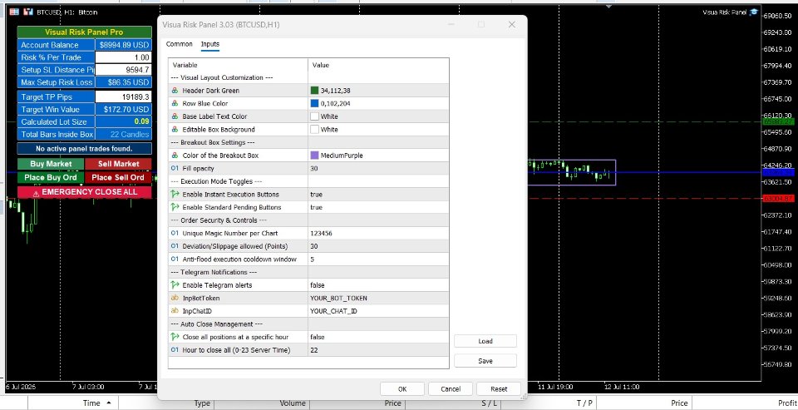This screenshot has width=798, height=410.
Task: Close the Visua Risk Panel dialog
Action: pos(512,24)
